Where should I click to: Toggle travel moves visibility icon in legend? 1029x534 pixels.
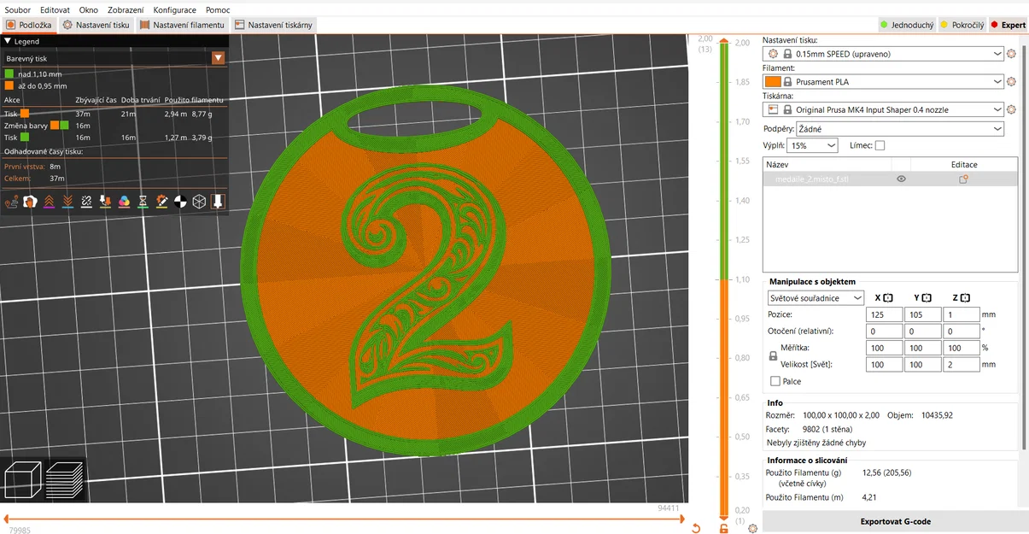pos(12,202)
